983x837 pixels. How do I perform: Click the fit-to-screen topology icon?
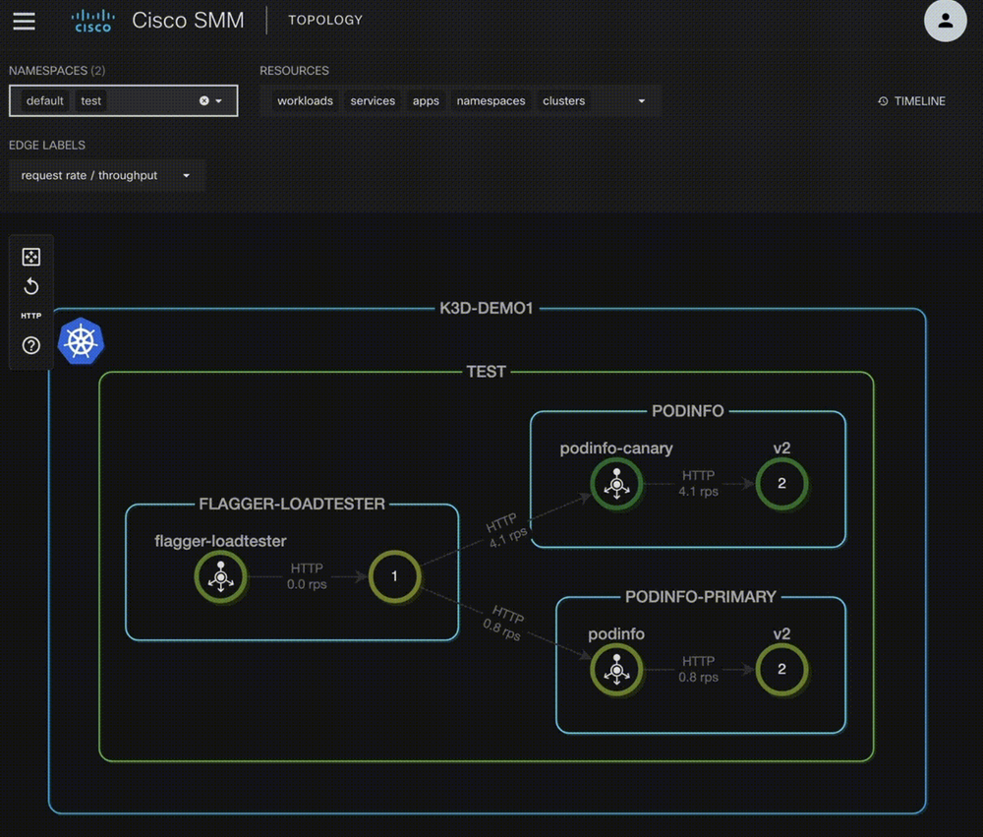tap(30, 257)
